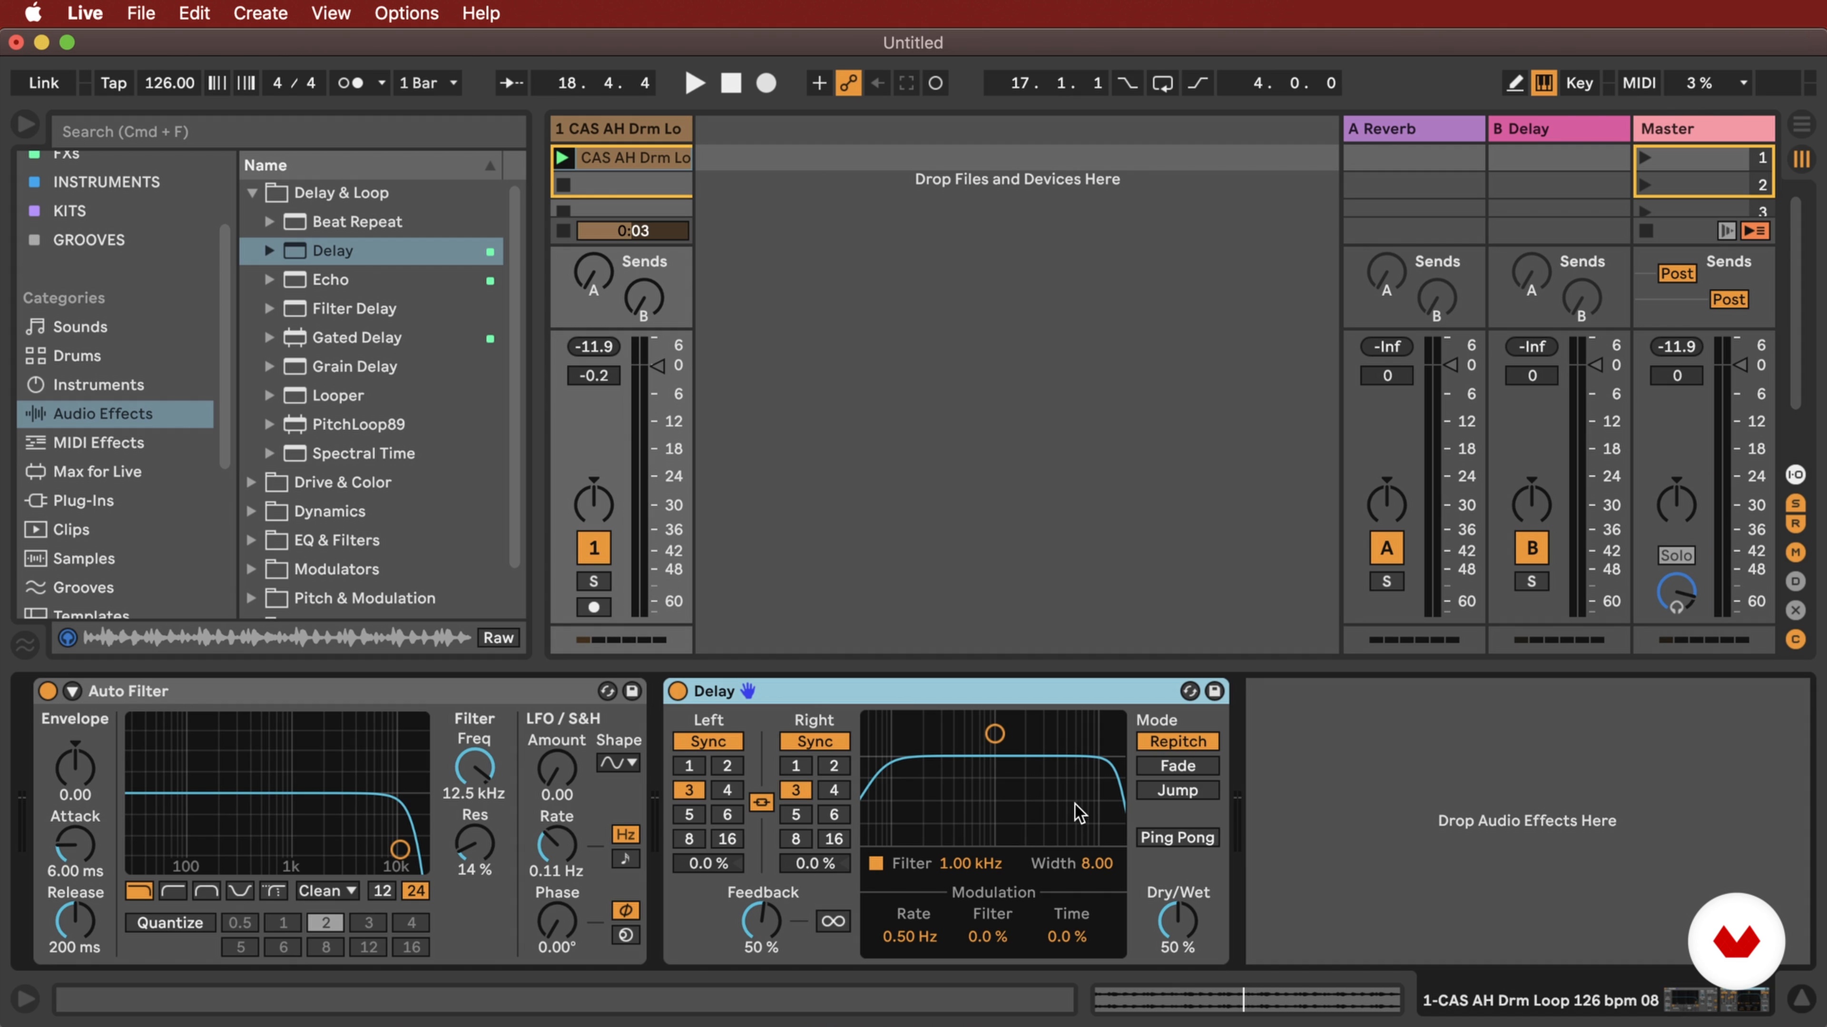Click the LFO note sync icon
The image size is (1827, 1027).
click(625, 859)
